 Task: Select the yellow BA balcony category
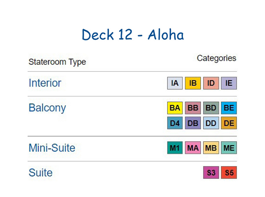coord(175,108)
